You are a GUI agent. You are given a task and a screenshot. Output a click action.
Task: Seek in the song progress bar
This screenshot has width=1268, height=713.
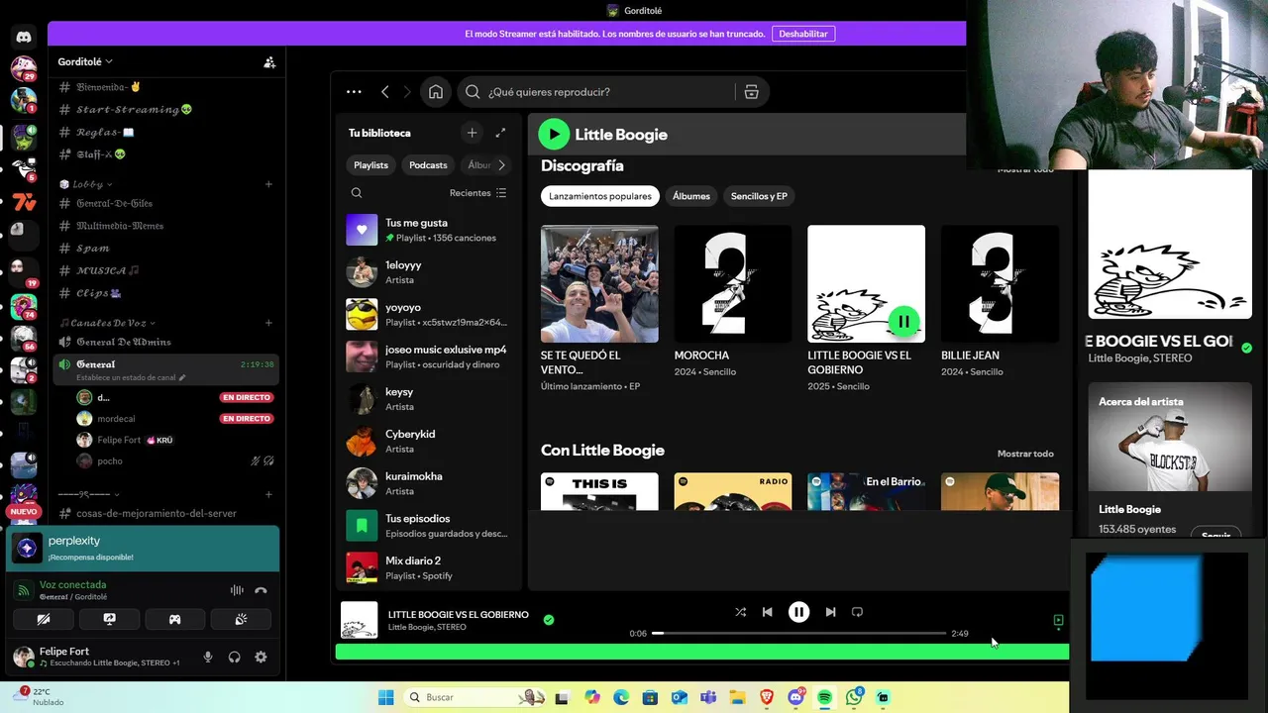pos(798,633)
